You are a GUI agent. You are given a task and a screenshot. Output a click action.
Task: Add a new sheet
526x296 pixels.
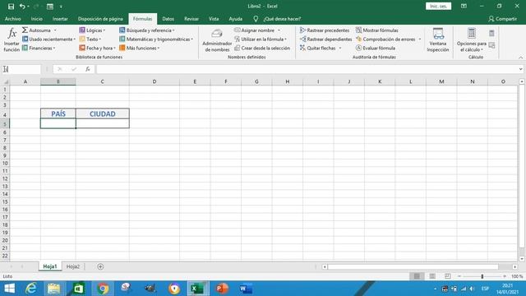click(x=100, y=266)
